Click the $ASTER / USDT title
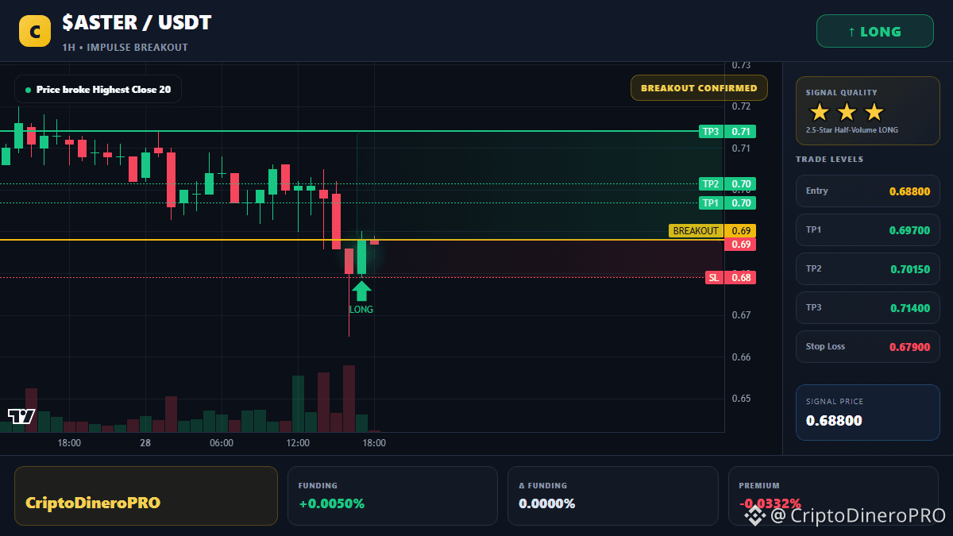Viewport: 953px width, 536px height. click(x=137, y=23)
